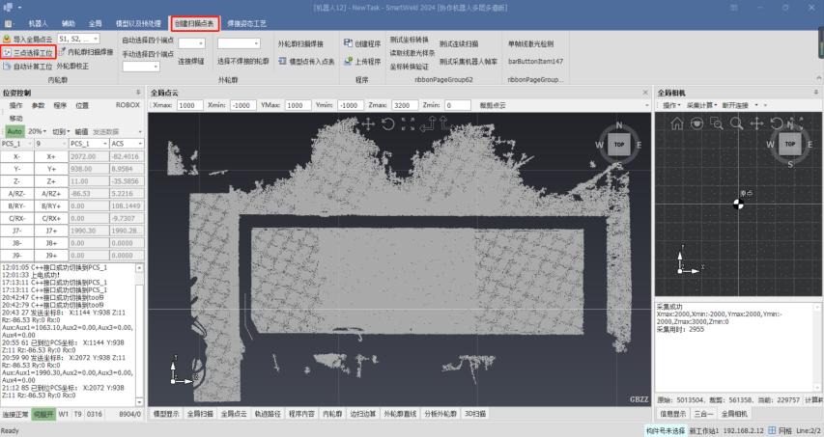
Task: Click 内轮廓扫描焊接 icon
Action: click(x=63, y=53)
